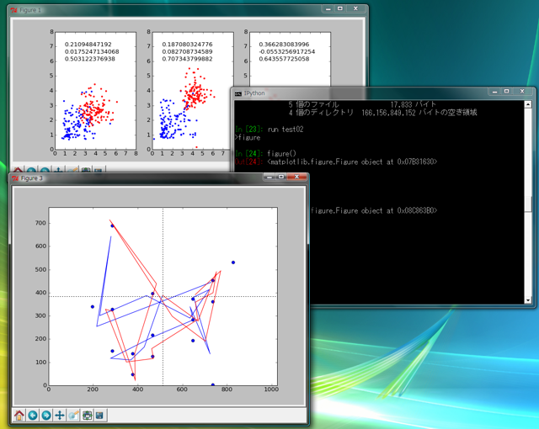Screen dimensions: 539x429
Task: Click the IPython scrollbar up arrow
Action: coord(528,104)
